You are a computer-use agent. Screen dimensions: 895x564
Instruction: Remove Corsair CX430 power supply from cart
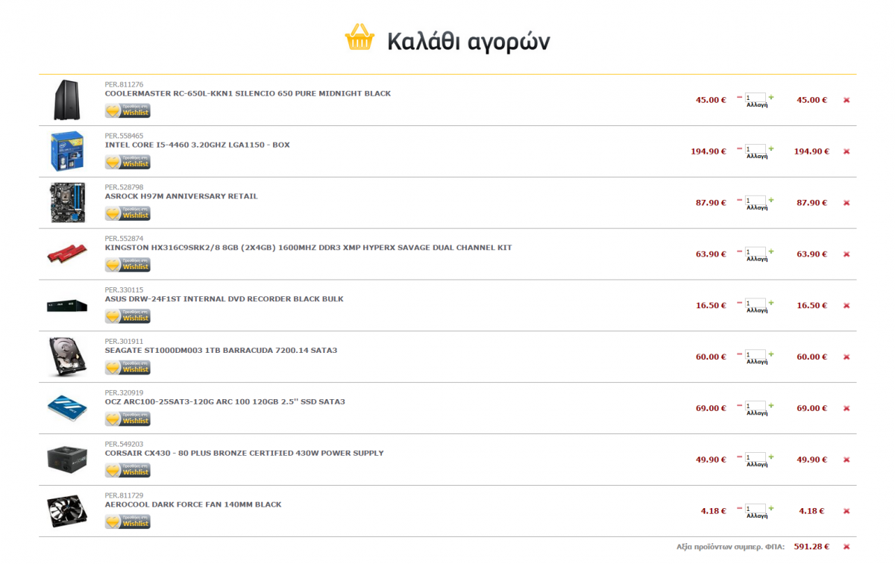coord(847,460)
